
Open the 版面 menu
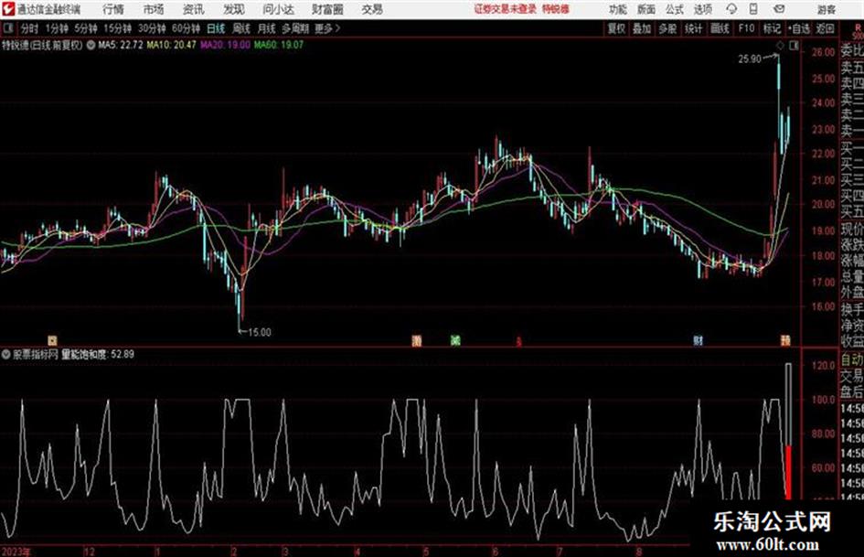[x=645, y=9]
